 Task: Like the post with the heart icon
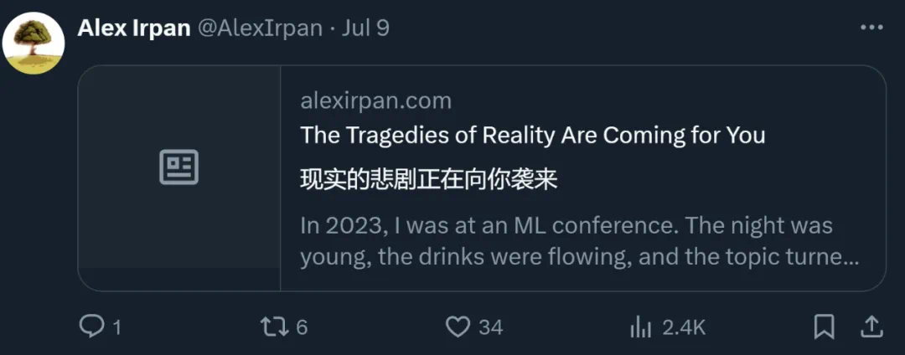coord(458,326)
